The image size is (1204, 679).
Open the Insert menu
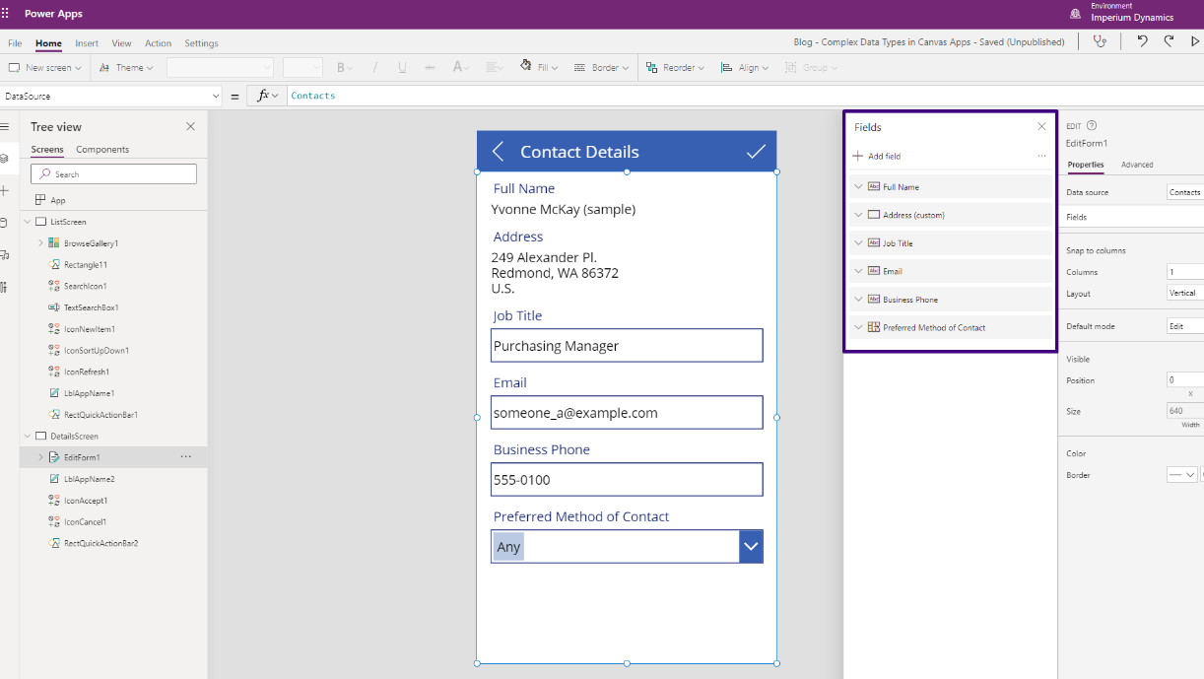(87, 43)
